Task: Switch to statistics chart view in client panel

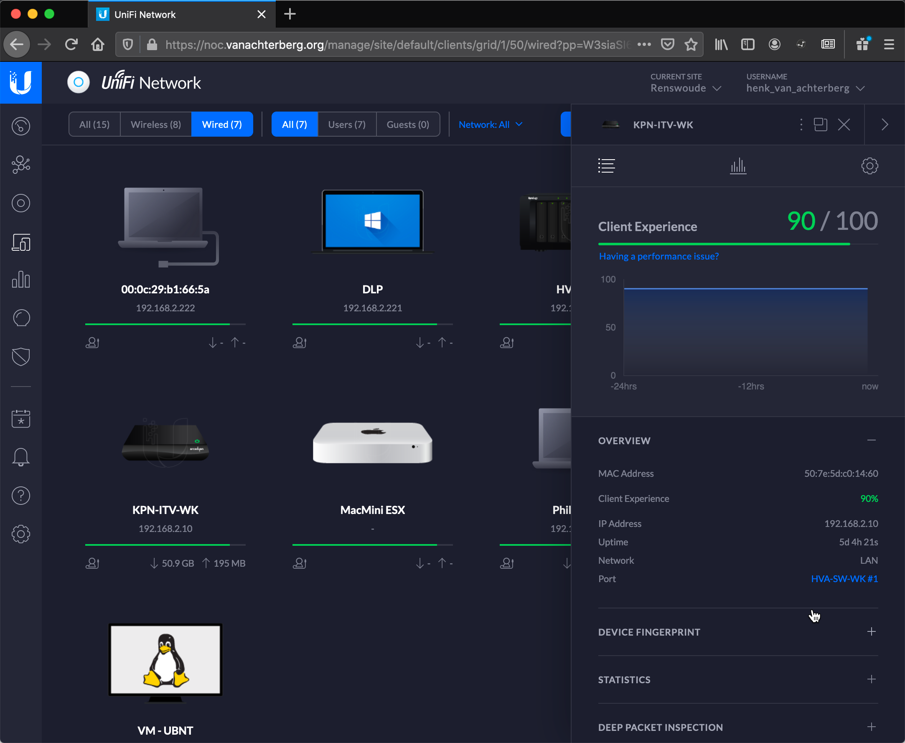Action: point(738,166)
